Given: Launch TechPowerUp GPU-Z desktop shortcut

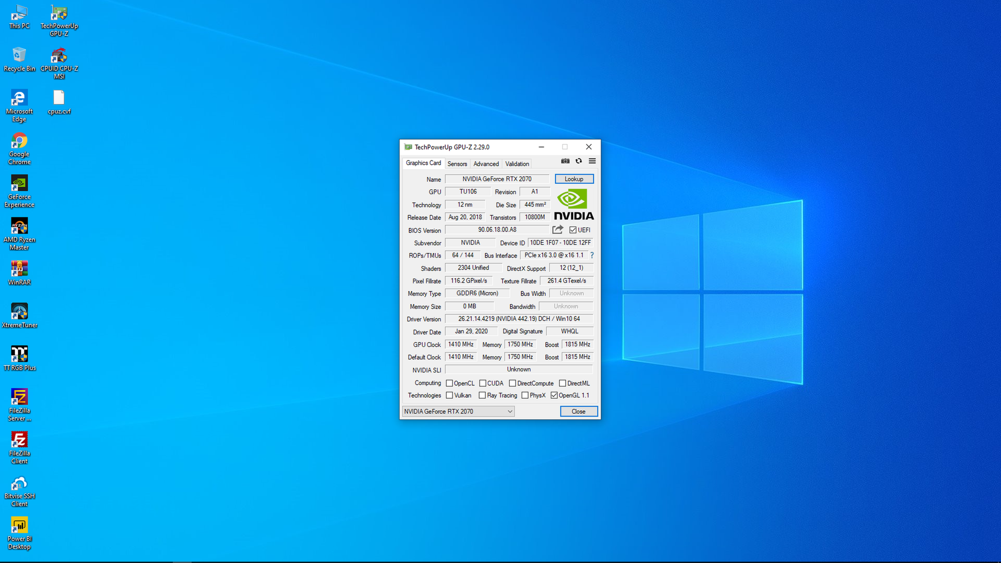Looking at the screenshot, I should click(59, 21).
